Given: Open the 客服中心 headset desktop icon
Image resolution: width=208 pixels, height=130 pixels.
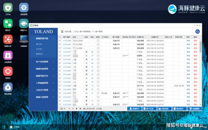Looking at the screenshot, I should [x=24, y=23].
